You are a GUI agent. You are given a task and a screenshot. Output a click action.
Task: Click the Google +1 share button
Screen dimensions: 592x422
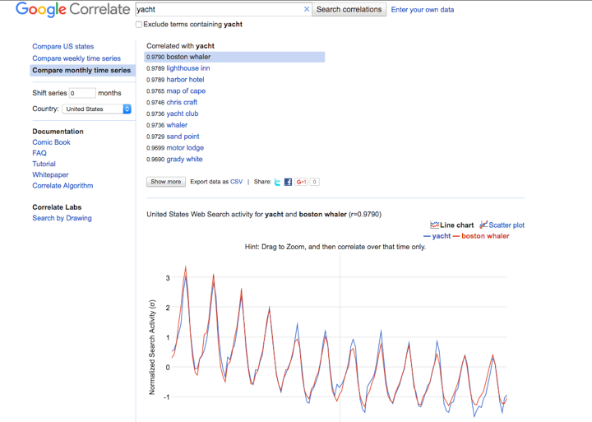(x=302, y=182)
